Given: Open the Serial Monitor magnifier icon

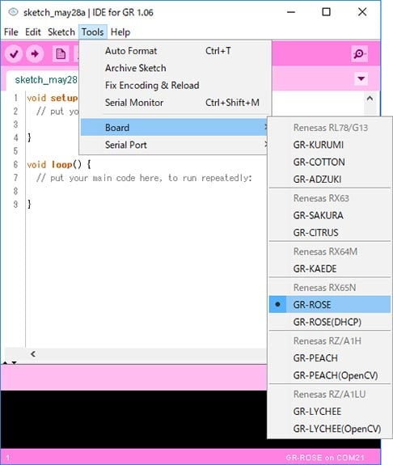Looking at the screenshot, I should (360, 53).
